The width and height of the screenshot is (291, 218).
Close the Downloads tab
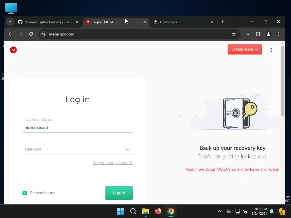click(x=212, y=22)
